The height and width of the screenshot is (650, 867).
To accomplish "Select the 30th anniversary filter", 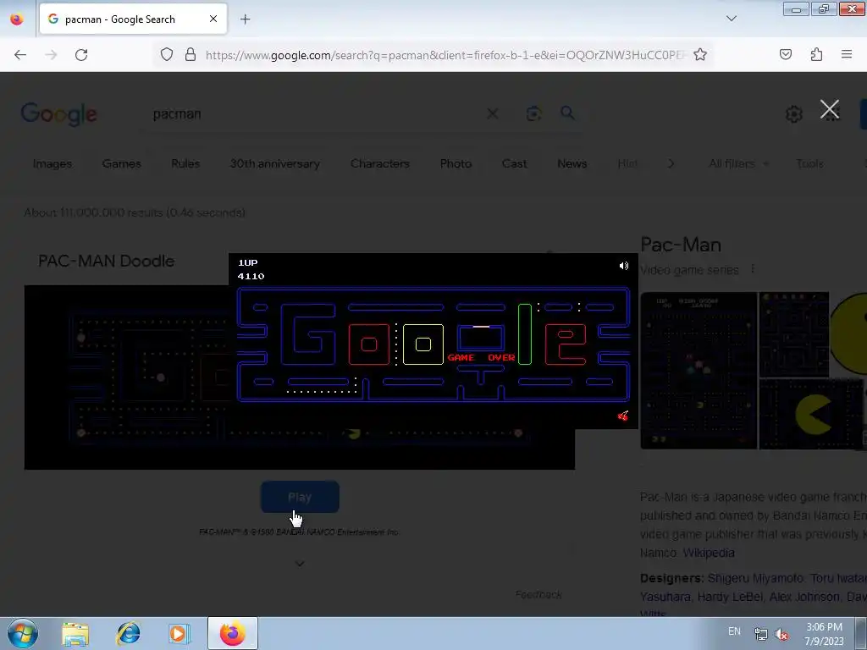I will click(x=275, y=163).
